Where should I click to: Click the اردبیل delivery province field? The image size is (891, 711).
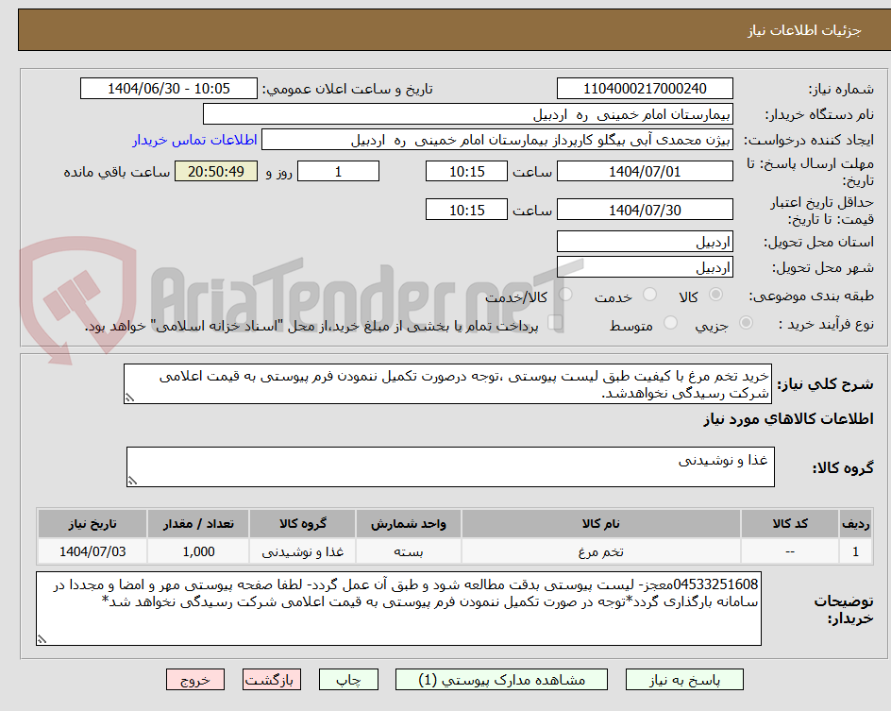coord(645,241)
